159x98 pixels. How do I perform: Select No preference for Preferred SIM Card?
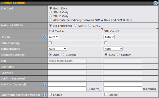[51, 25]
